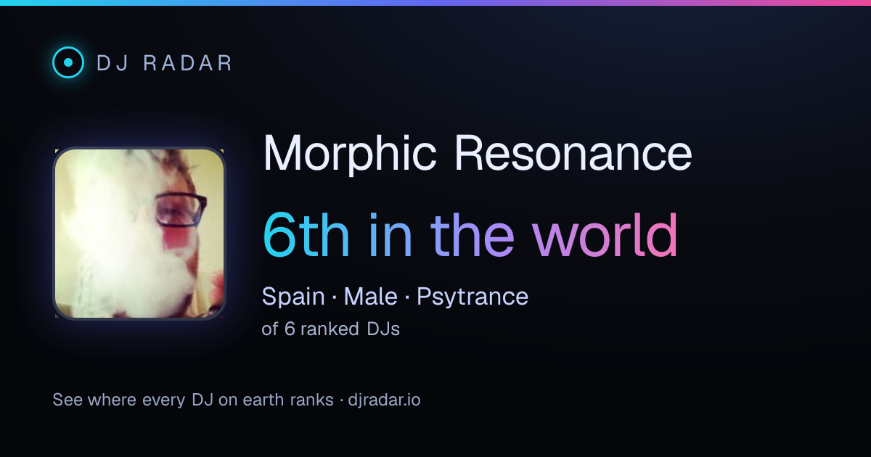This screenshot has height=457, width=871.
Task: Open the Morphic Resonance profile photo
Action: click(x=139, y=234)
